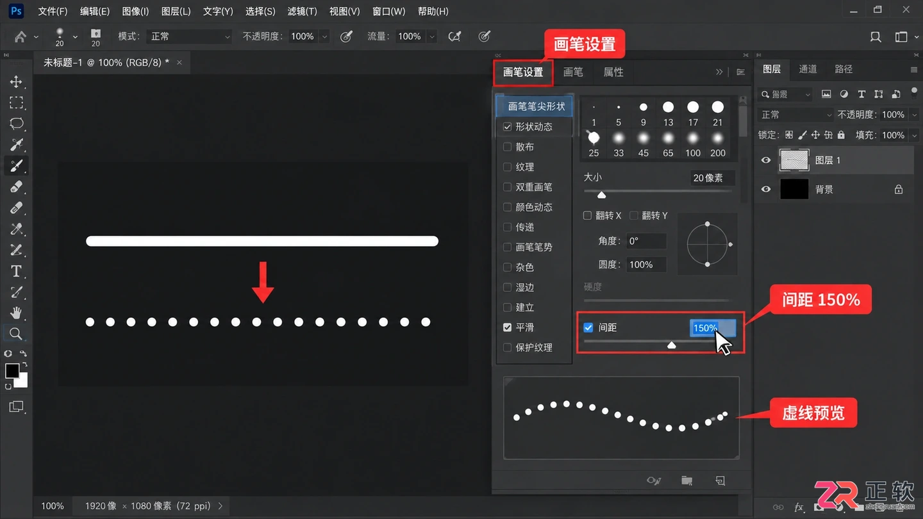The height and width of the screenshot is (519, 923).
Task: Open the 图层(L) menu
Action: (x=176, y=12)
